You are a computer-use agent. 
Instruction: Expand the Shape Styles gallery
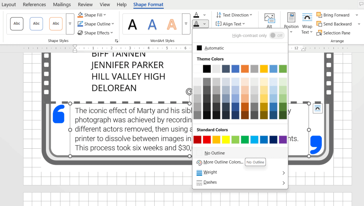70,24
